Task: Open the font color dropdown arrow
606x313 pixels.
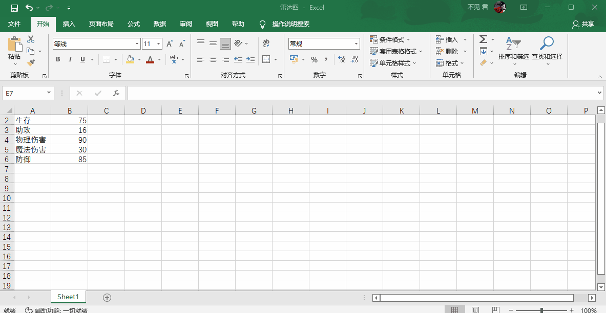Action: pyautogui.click(x=159, y=60)
